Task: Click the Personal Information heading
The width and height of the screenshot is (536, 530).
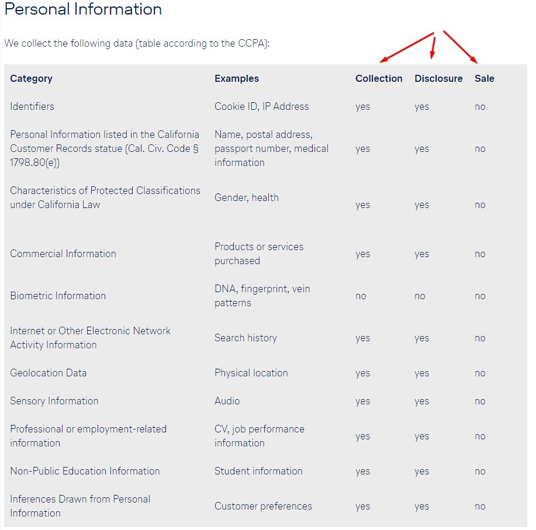Action: click(83, 9)
